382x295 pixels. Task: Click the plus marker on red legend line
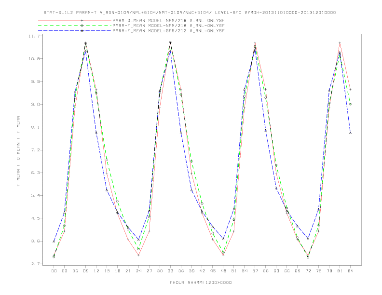(82, 20)
